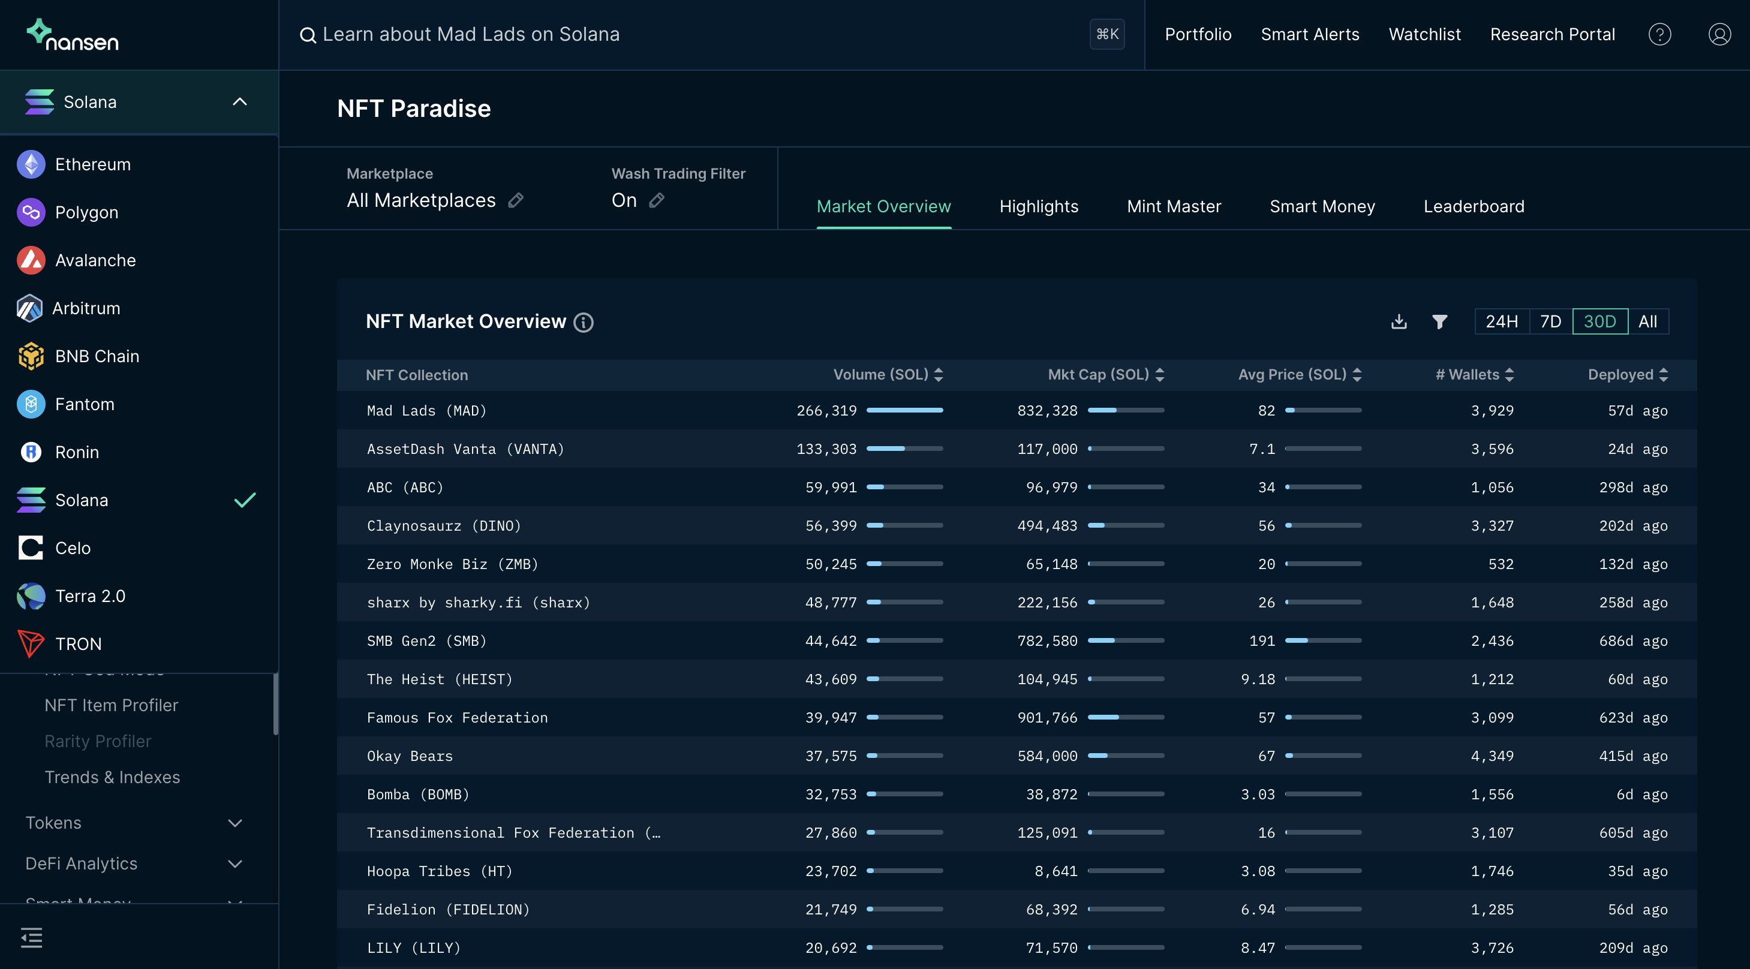Switch to the Highlights tab
The image size is (1750, 969).
[x=1039, y=206]
